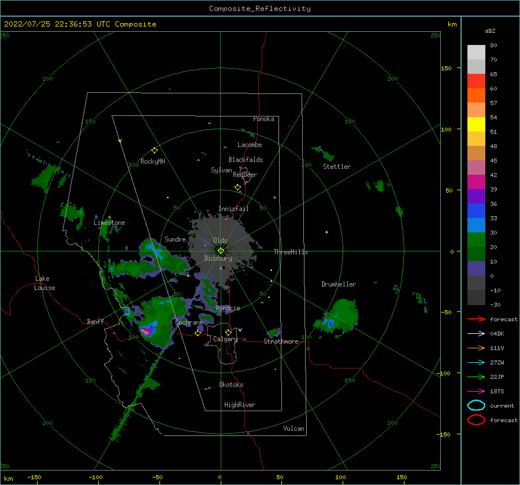Select the magenta 39-42 dBZ color swatch

pyautogui.click(x=476, y=182)
